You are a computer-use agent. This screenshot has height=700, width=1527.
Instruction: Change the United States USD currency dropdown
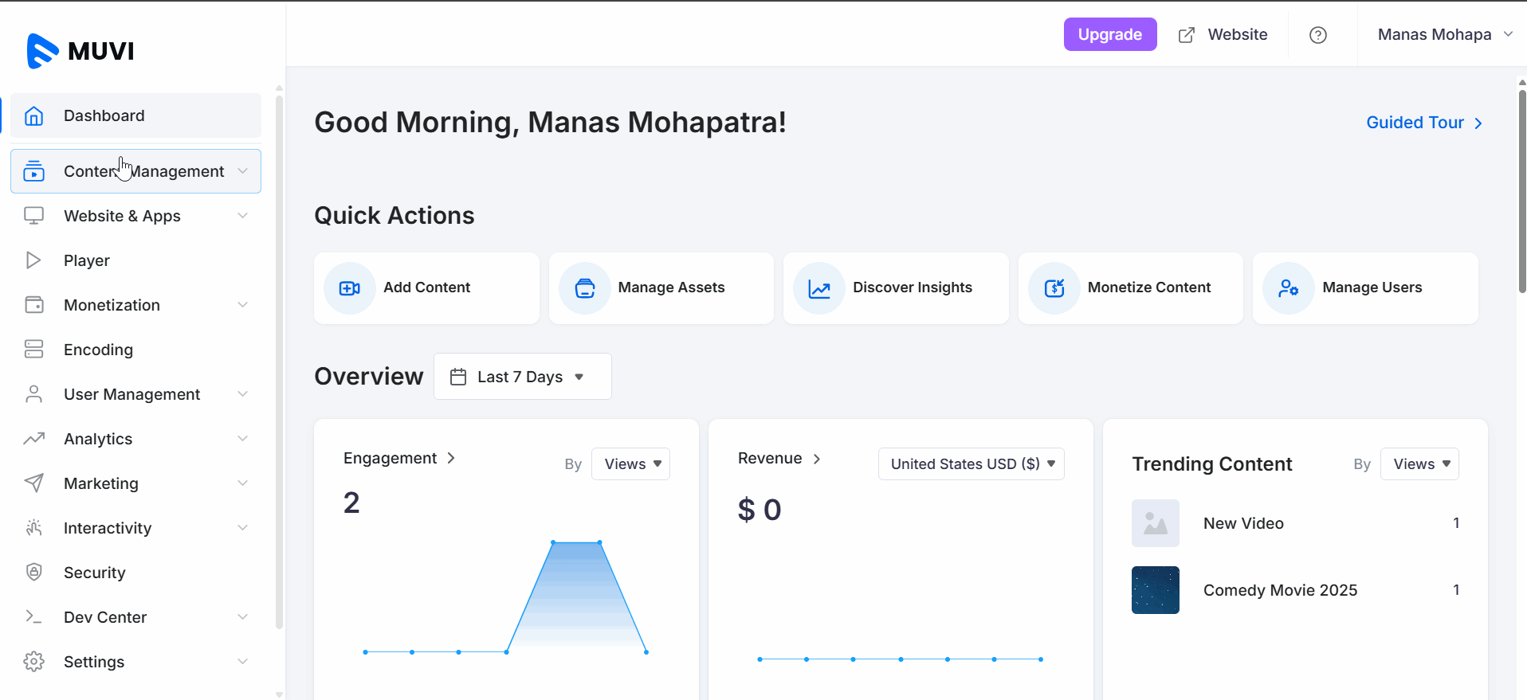971,464
